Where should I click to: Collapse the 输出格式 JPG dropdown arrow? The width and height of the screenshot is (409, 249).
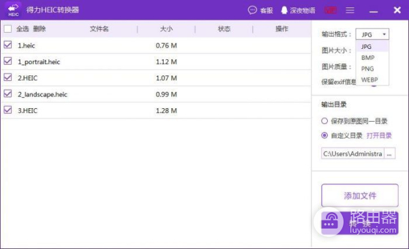click(x=384, y=34)
